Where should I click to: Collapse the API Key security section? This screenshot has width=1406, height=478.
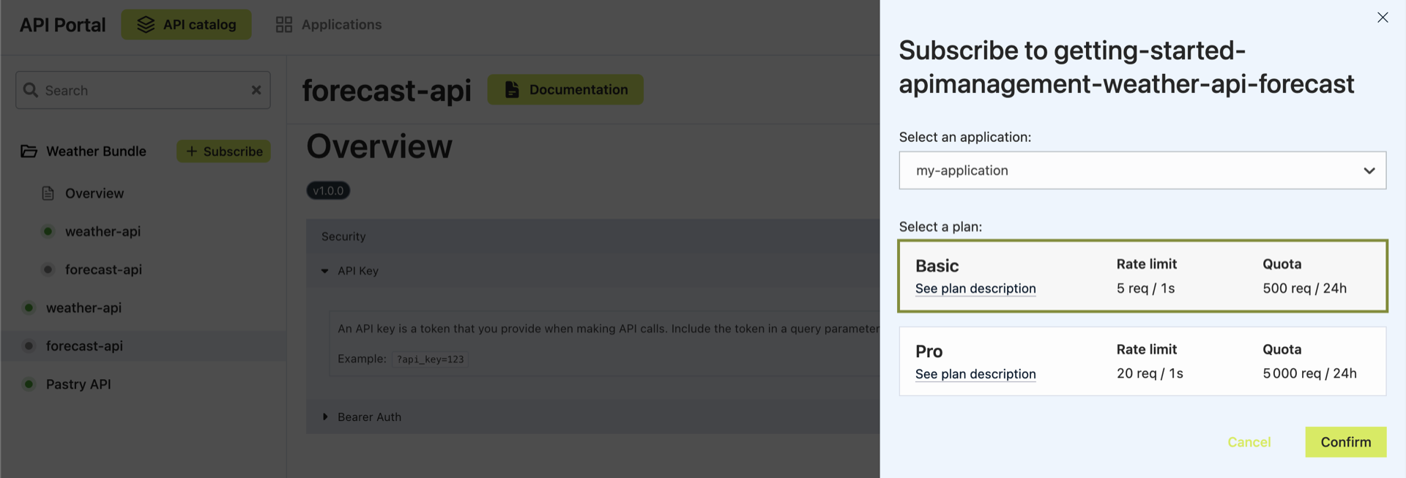(x=324, y=271)
